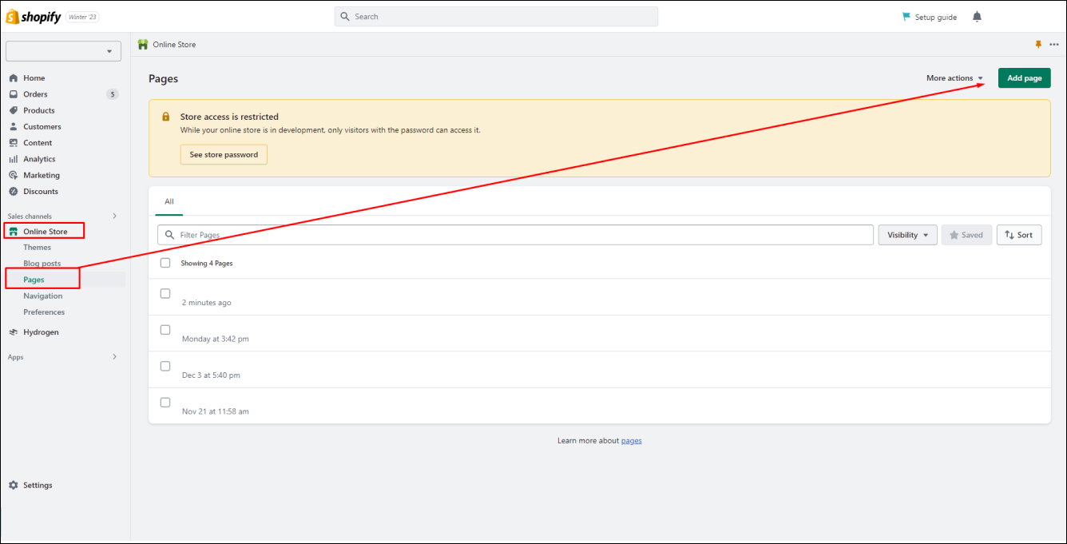The height and width of the screenshot is (544, 1067).
Task: Click the Orders count badge 5
Action: point(113,94)
